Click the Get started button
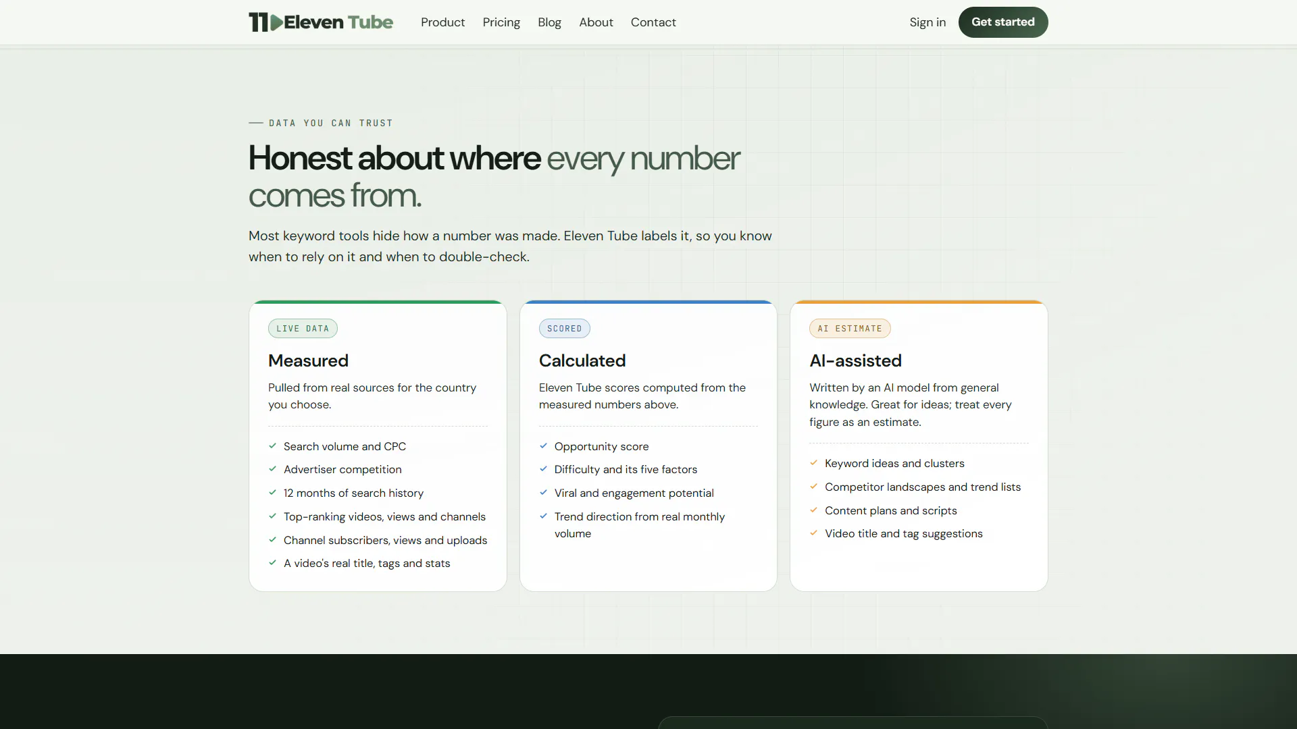Image resolution: width=1297 pixels, height=729 pixels. pyautogui.click(x=1003, y=22)
